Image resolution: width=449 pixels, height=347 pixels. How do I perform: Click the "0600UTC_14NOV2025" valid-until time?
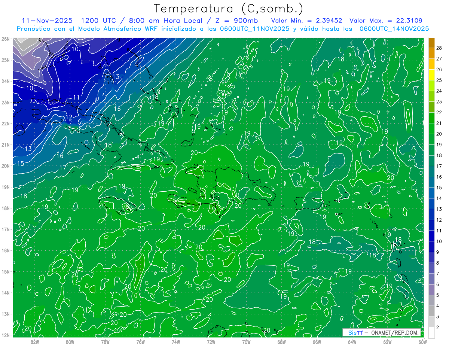click(x=394, y=29)
